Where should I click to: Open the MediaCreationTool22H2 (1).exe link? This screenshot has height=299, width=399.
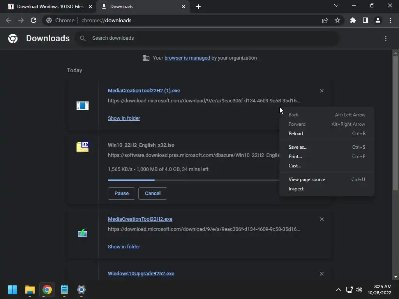144,91
